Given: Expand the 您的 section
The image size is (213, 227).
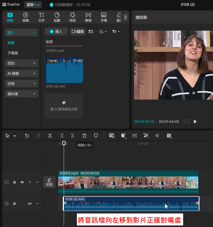Looking at the screenshot, I should (x=21, y=63).
